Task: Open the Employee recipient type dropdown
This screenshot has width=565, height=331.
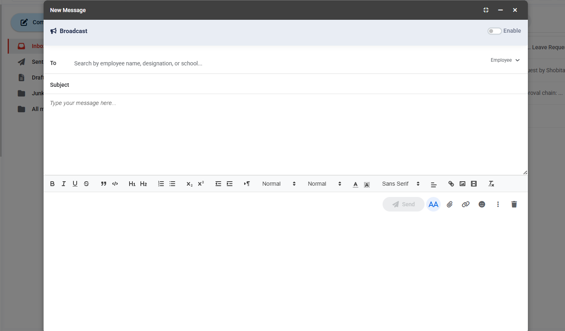Action: (x=505, y=60)
